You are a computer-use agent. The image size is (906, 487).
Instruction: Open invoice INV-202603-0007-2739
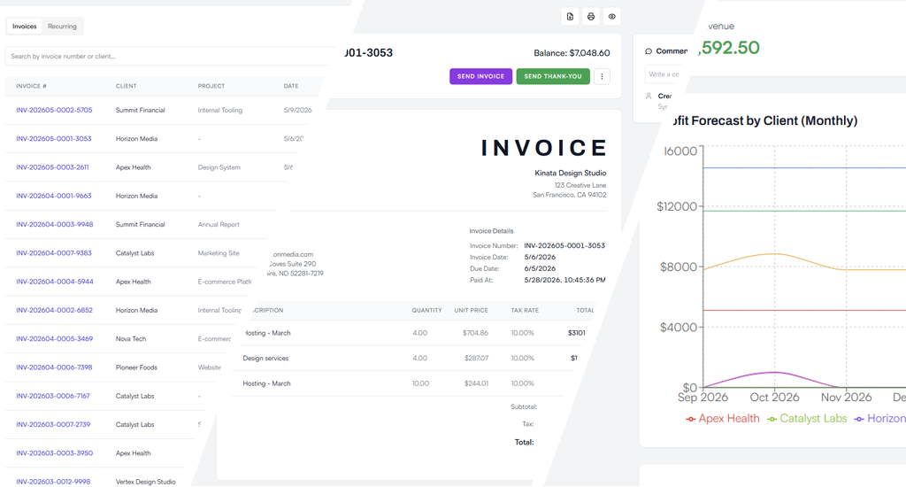(53, 424)
